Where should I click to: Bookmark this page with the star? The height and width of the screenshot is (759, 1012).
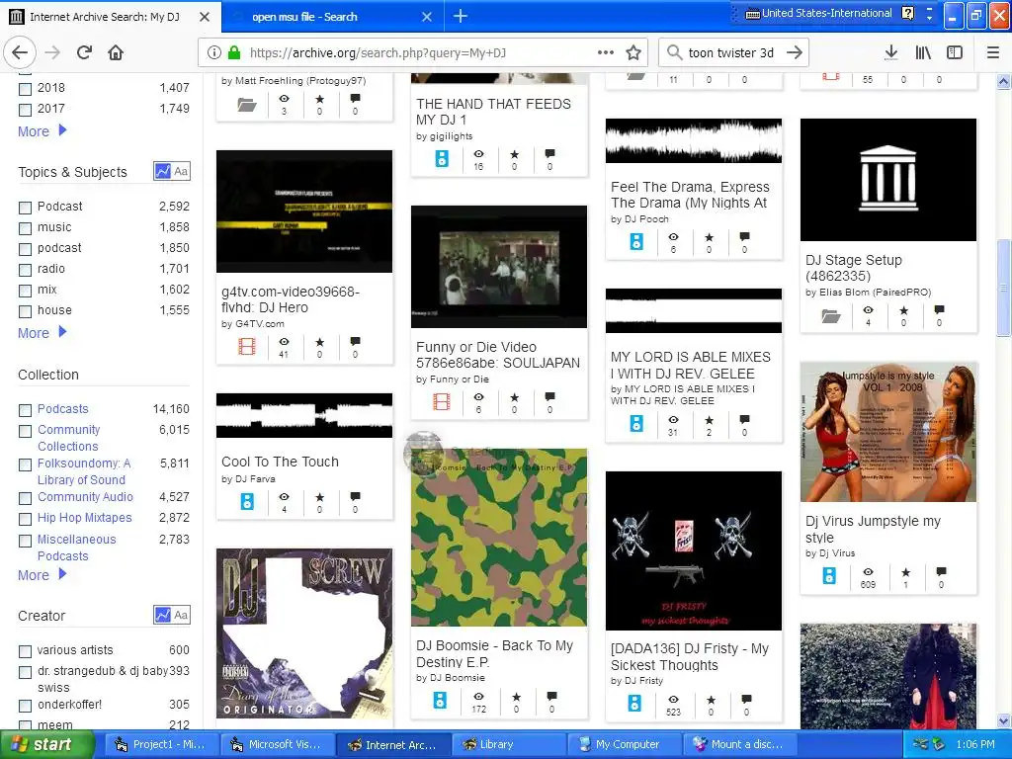(x=633, y=53)
